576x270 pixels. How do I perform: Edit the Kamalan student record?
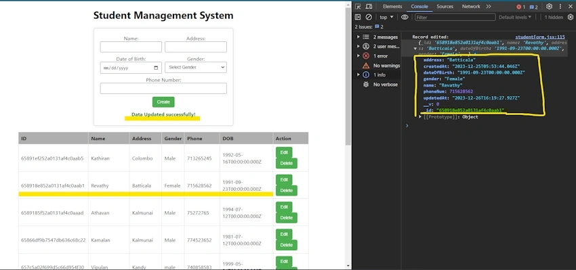[284, 234]
